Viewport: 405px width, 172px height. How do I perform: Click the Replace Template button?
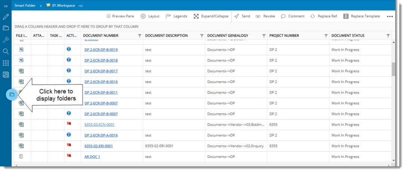[361, 16]
